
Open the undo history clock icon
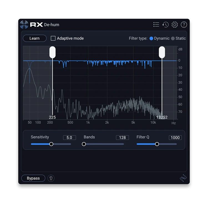(x=165, y=25)
